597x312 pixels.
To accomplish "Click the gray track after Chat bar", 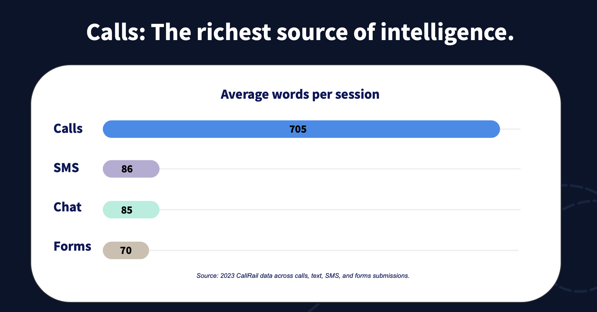I will click(340, 210).
